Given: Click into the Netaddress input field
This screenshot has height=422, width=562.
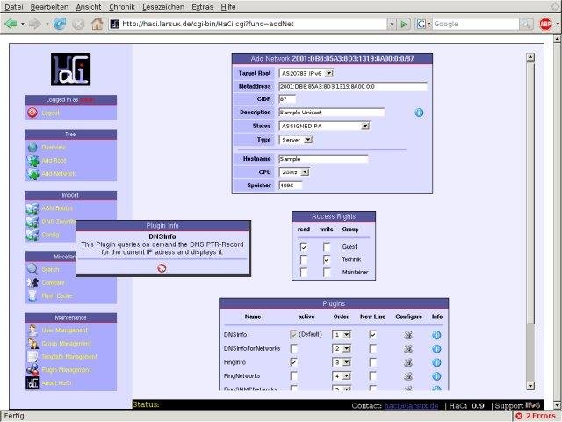Looking at the screenshot, I should [x=353, y=86].
